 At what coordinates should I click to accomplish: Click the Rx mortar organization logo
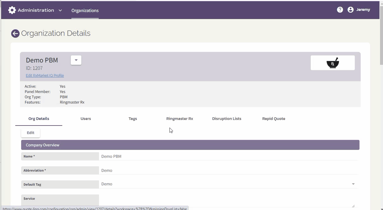click(332, 62)
